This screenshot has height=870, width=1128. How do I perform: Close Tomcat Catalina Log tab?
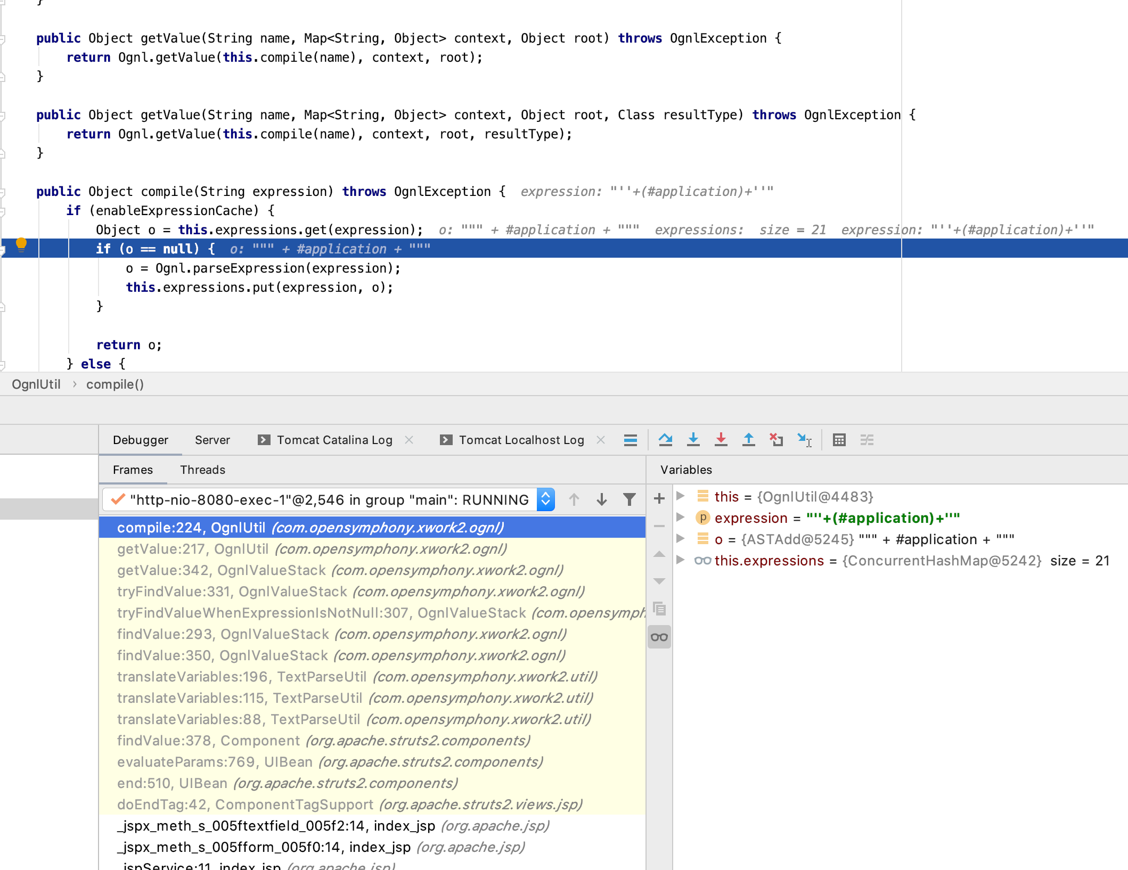pos(409,440)
